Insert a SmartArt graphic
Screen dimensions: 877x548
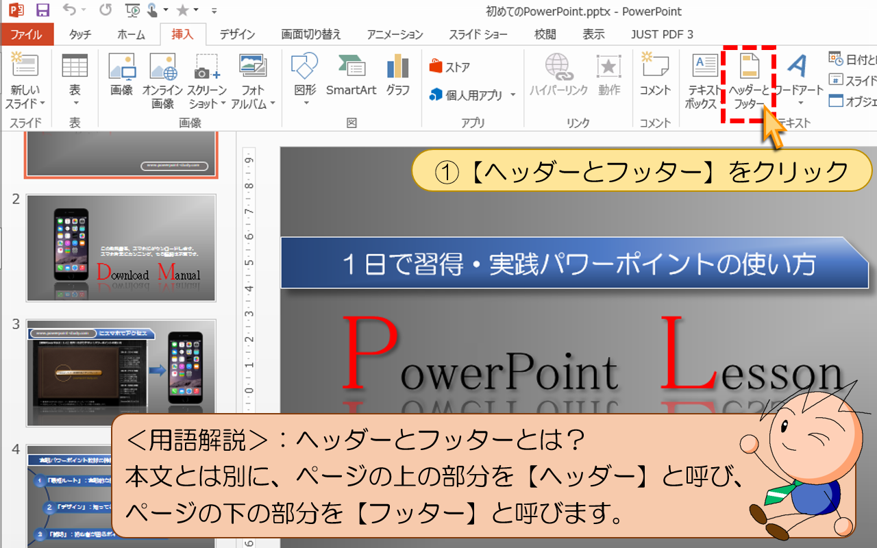pyautogui.click(x=351, y=74)
